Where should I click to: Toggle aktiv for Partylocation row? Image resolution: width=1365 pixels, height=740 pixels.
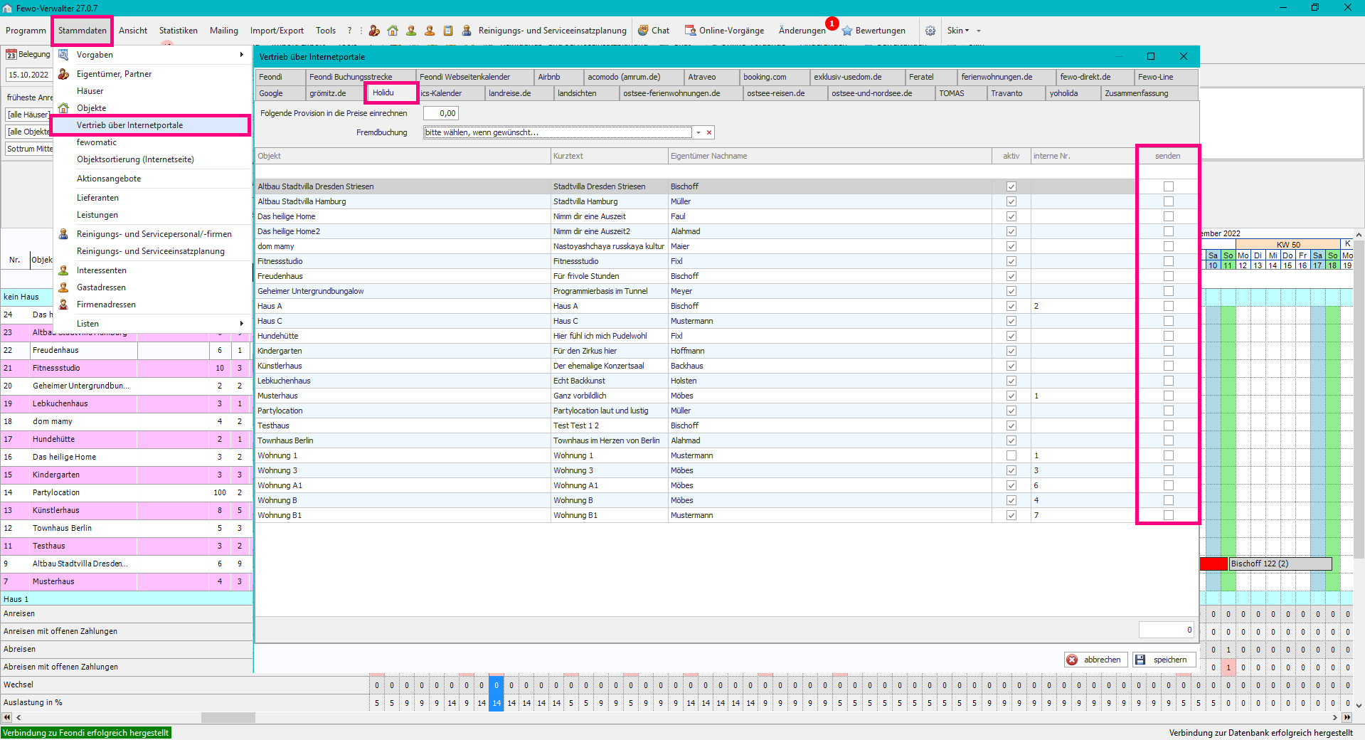(x=1011, y=411)
